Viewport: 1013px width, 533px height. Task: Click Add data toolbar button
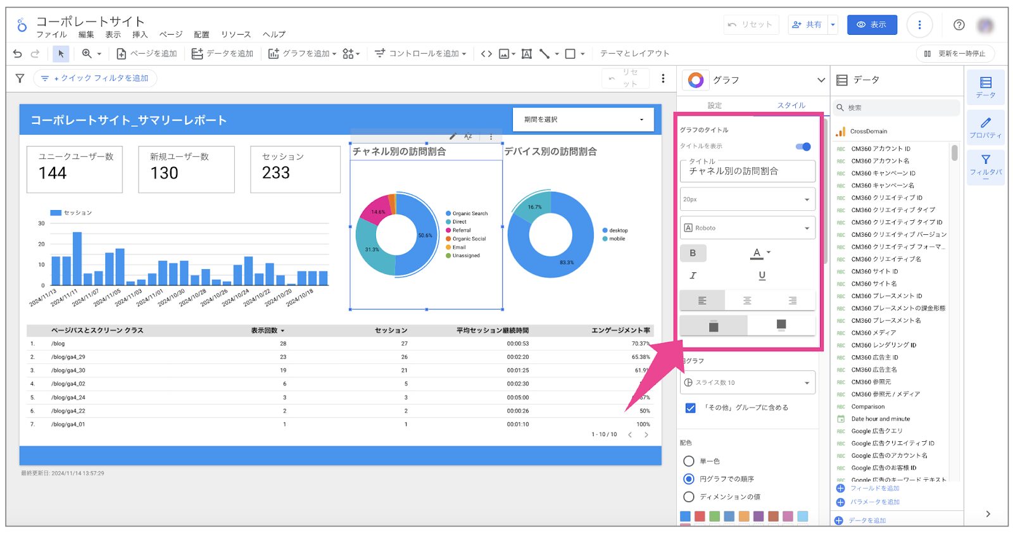(x=222, y=54)
